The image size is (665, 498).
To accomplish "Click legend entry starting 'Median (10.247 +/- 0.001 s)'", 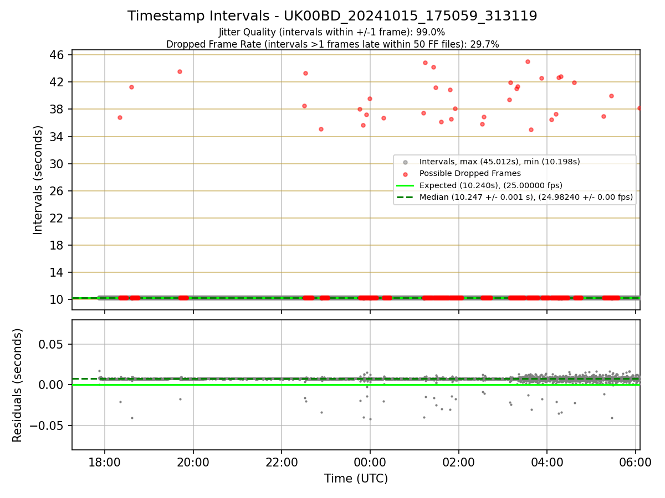I will click(526, 197).
